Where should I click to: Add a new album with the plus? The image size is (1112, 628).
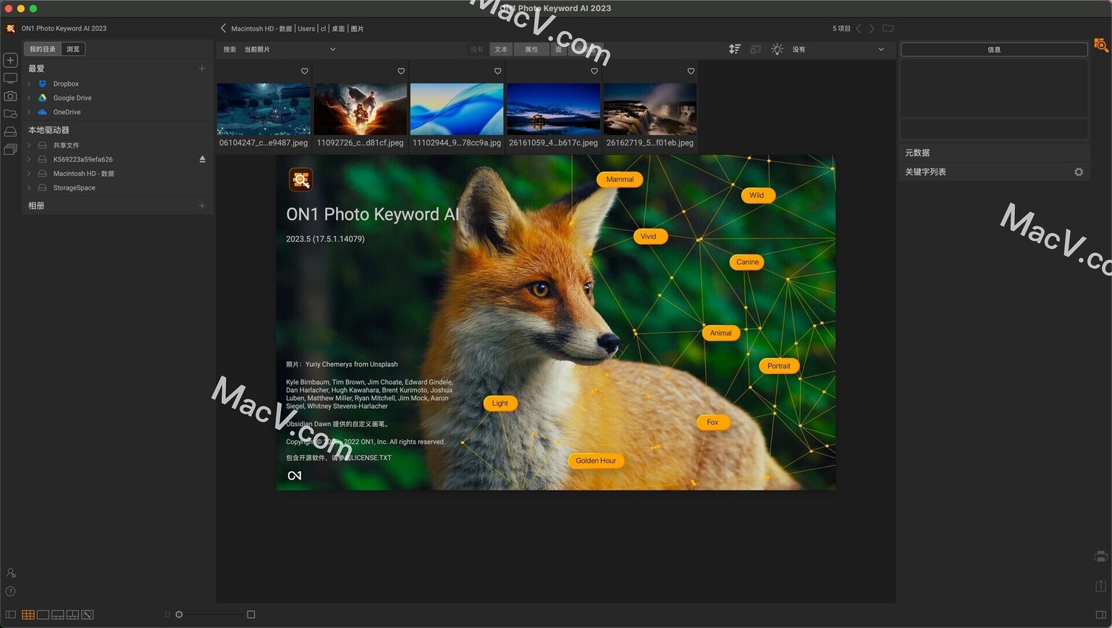coord(202,205)
